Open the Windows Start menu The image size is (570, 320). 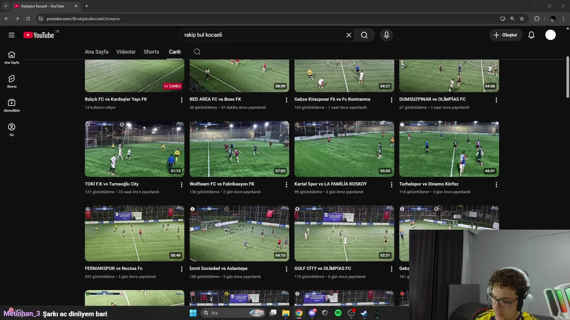pyautogui.click(x=193, y=313)
